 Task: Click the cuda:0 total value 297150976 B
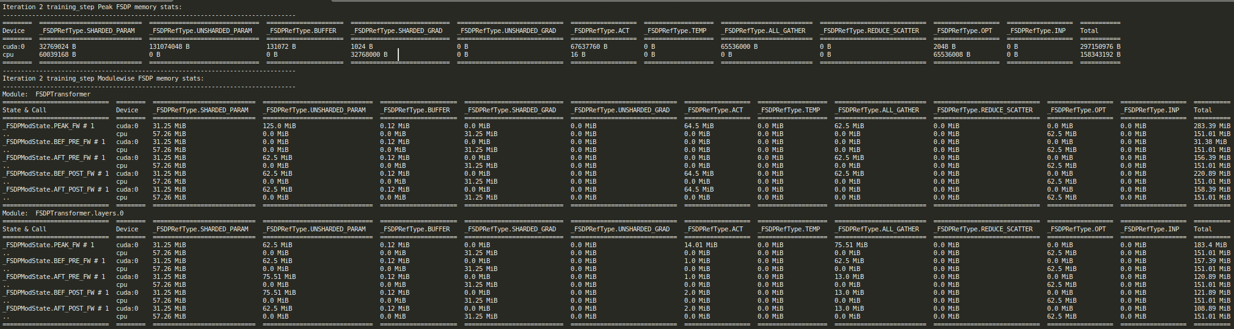click(1100, 46)
